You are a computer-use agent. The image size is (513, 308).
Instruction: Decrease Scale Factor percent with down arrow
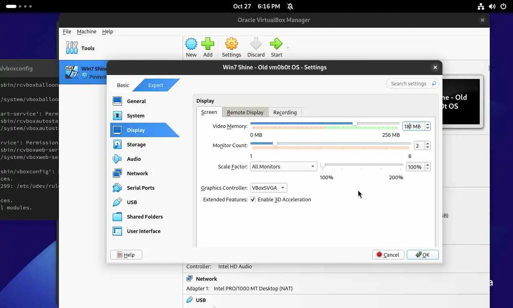(428, 169)
